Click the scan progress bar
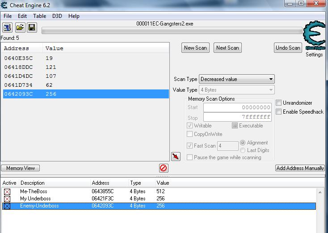The width and height of the screenshot is (328, 233). coord(172,31)
